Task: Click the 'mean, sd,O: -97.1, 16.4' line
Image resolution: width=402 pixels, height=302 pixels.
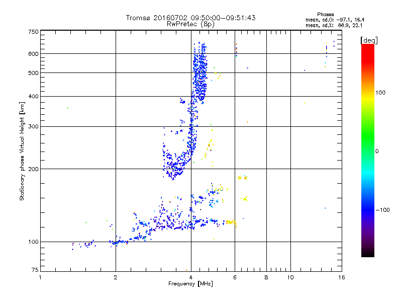Action: coord(335,20)
